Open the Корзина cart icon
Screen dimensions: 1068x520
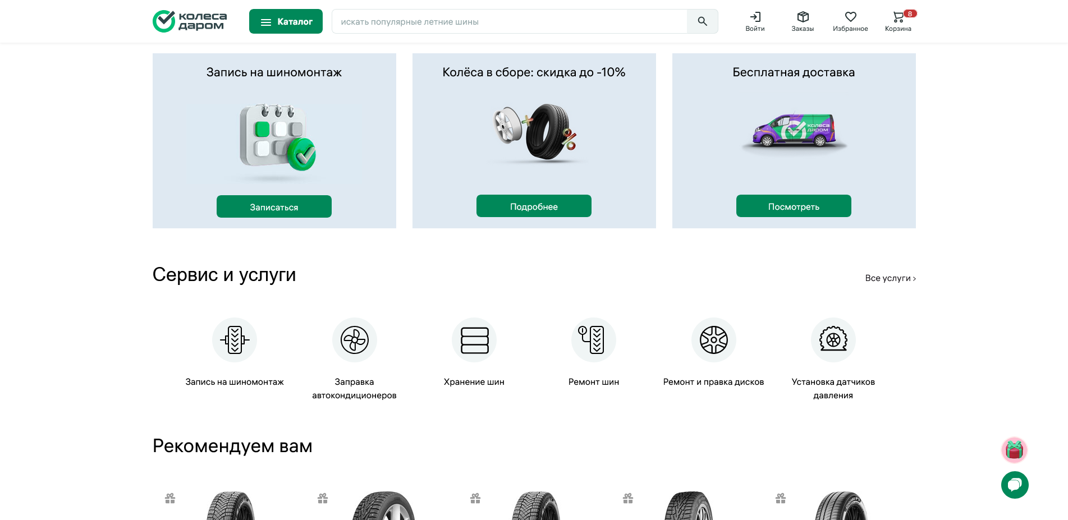point(899,17)
